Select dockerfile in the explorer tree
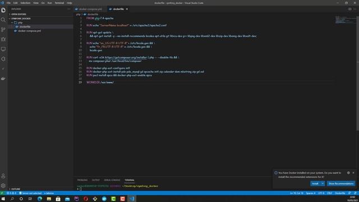Viewport: 359px width, 202px height. [x=25, y=26]
